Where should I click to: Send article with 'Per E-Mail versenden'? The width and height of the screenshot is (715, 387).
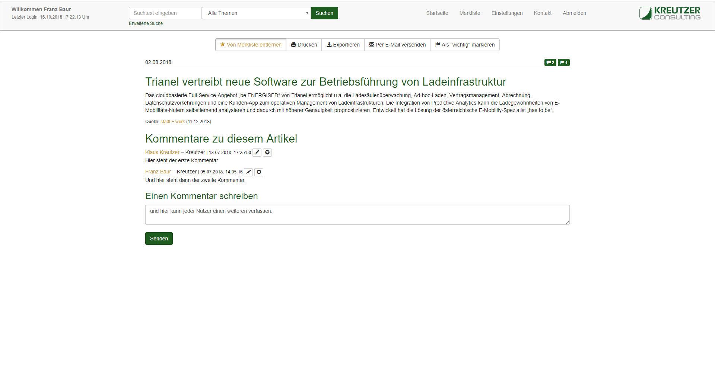397,45
